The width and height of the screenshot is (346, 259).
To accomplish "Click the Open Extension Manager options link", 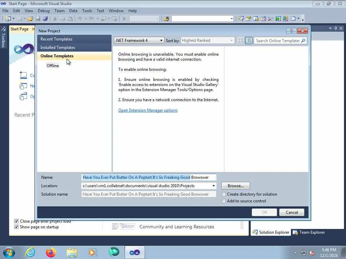I will (148, 110).
